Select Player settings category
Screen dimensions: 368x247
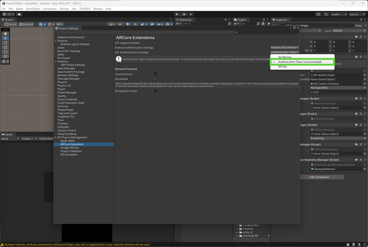(x=61, y=89)
